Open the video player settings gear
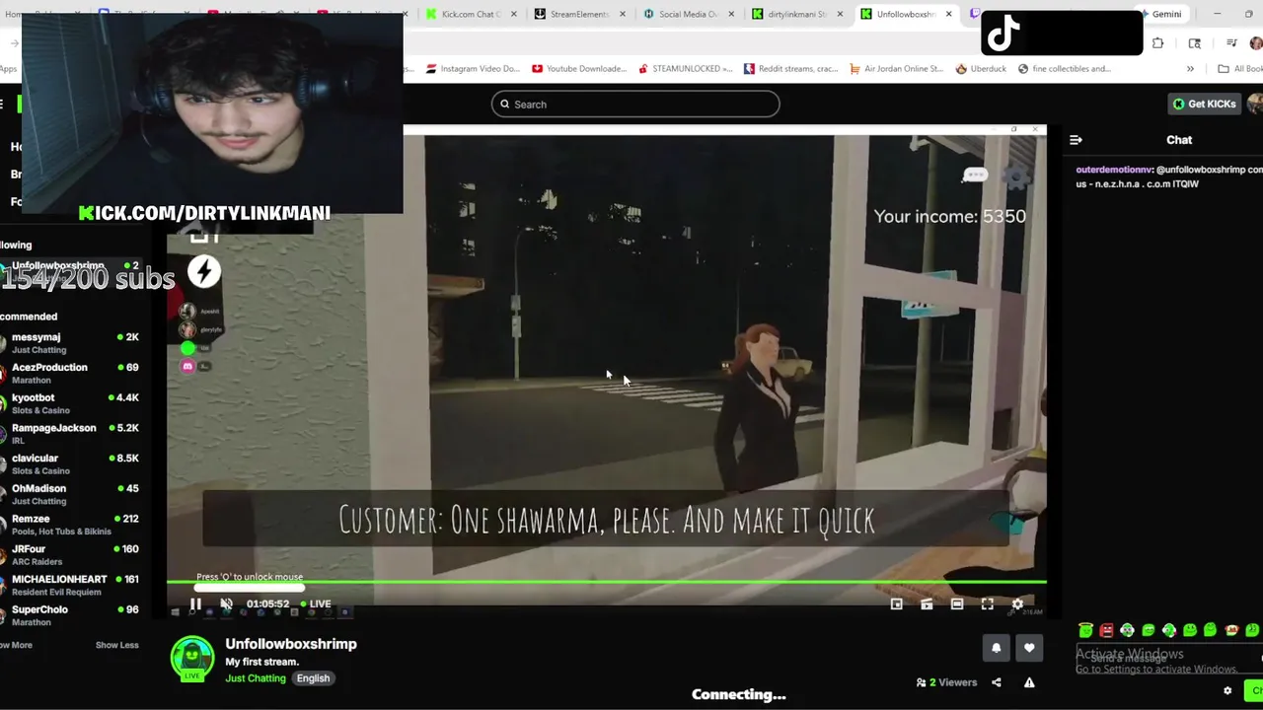Screen dimensions: 1263x710 click(1017, 603)
